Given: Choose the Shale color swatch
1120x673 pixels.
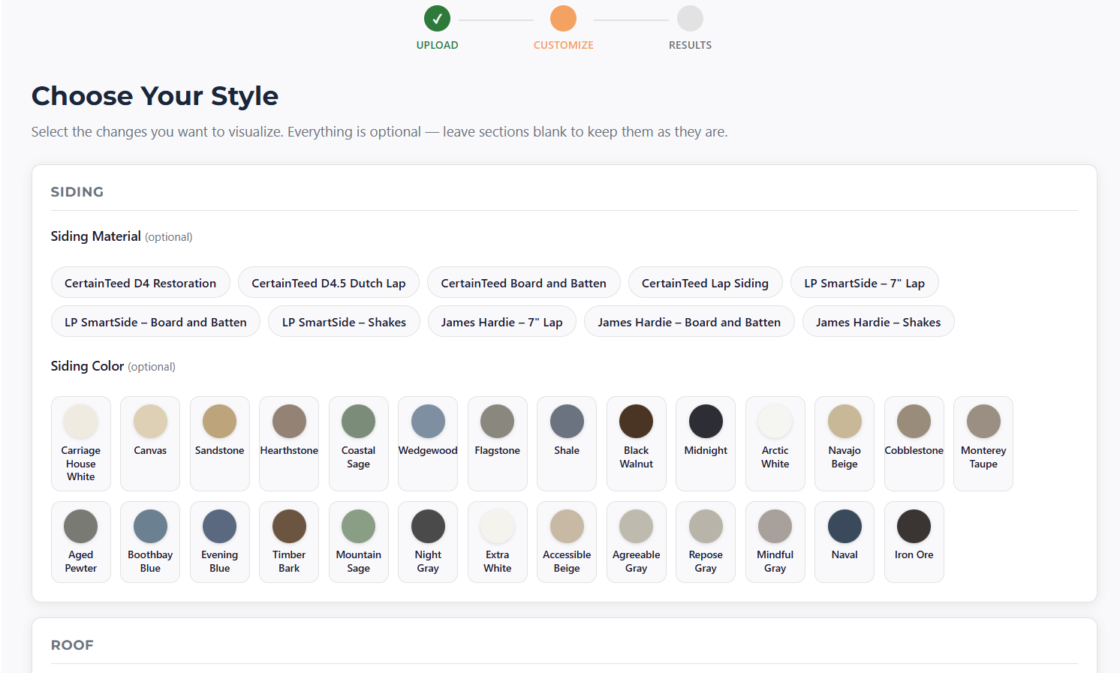Looking at the screenshot, I should [567, 443].
